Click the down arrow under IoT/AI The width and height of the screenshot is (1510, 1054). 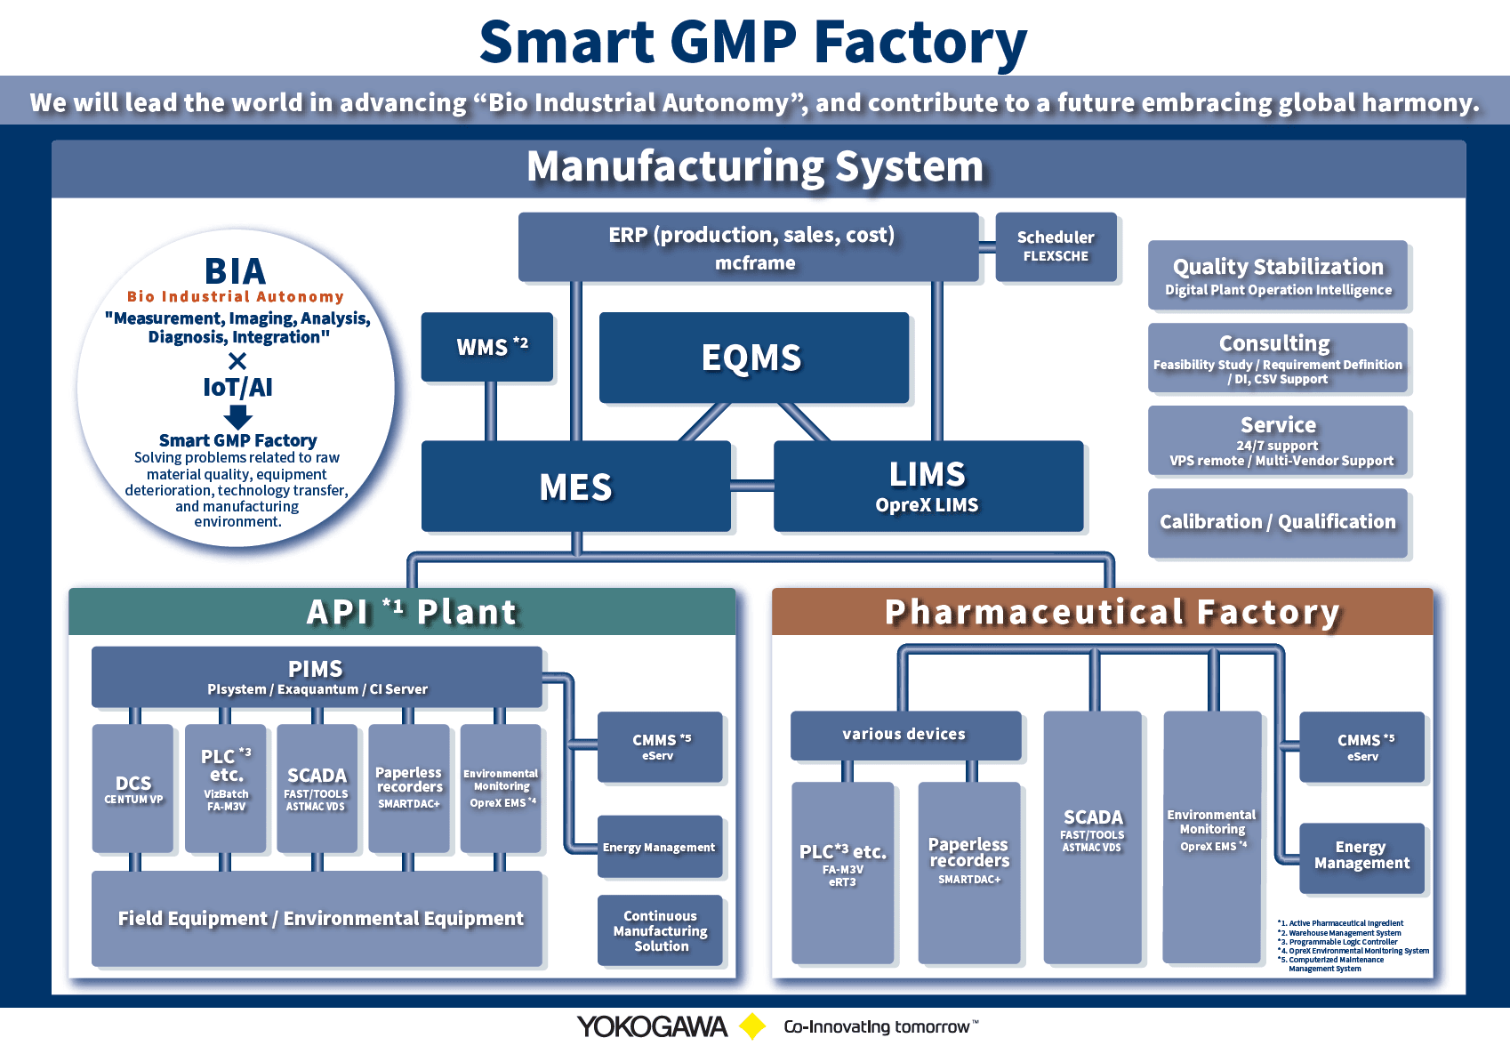[237, 416]
